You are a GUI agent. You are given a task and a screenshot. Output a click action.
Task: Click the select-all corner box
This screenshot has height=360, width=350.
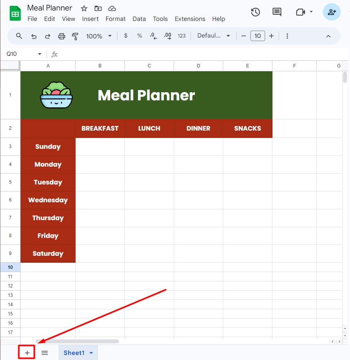pos(10,65)
